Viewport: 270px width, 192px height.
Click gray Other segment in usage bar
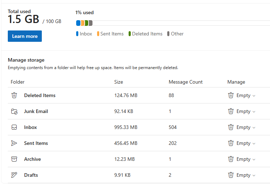point(91,23)
